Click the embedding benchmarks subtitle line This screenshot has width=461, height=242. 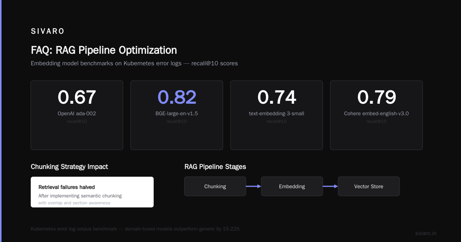pos(134,63)
